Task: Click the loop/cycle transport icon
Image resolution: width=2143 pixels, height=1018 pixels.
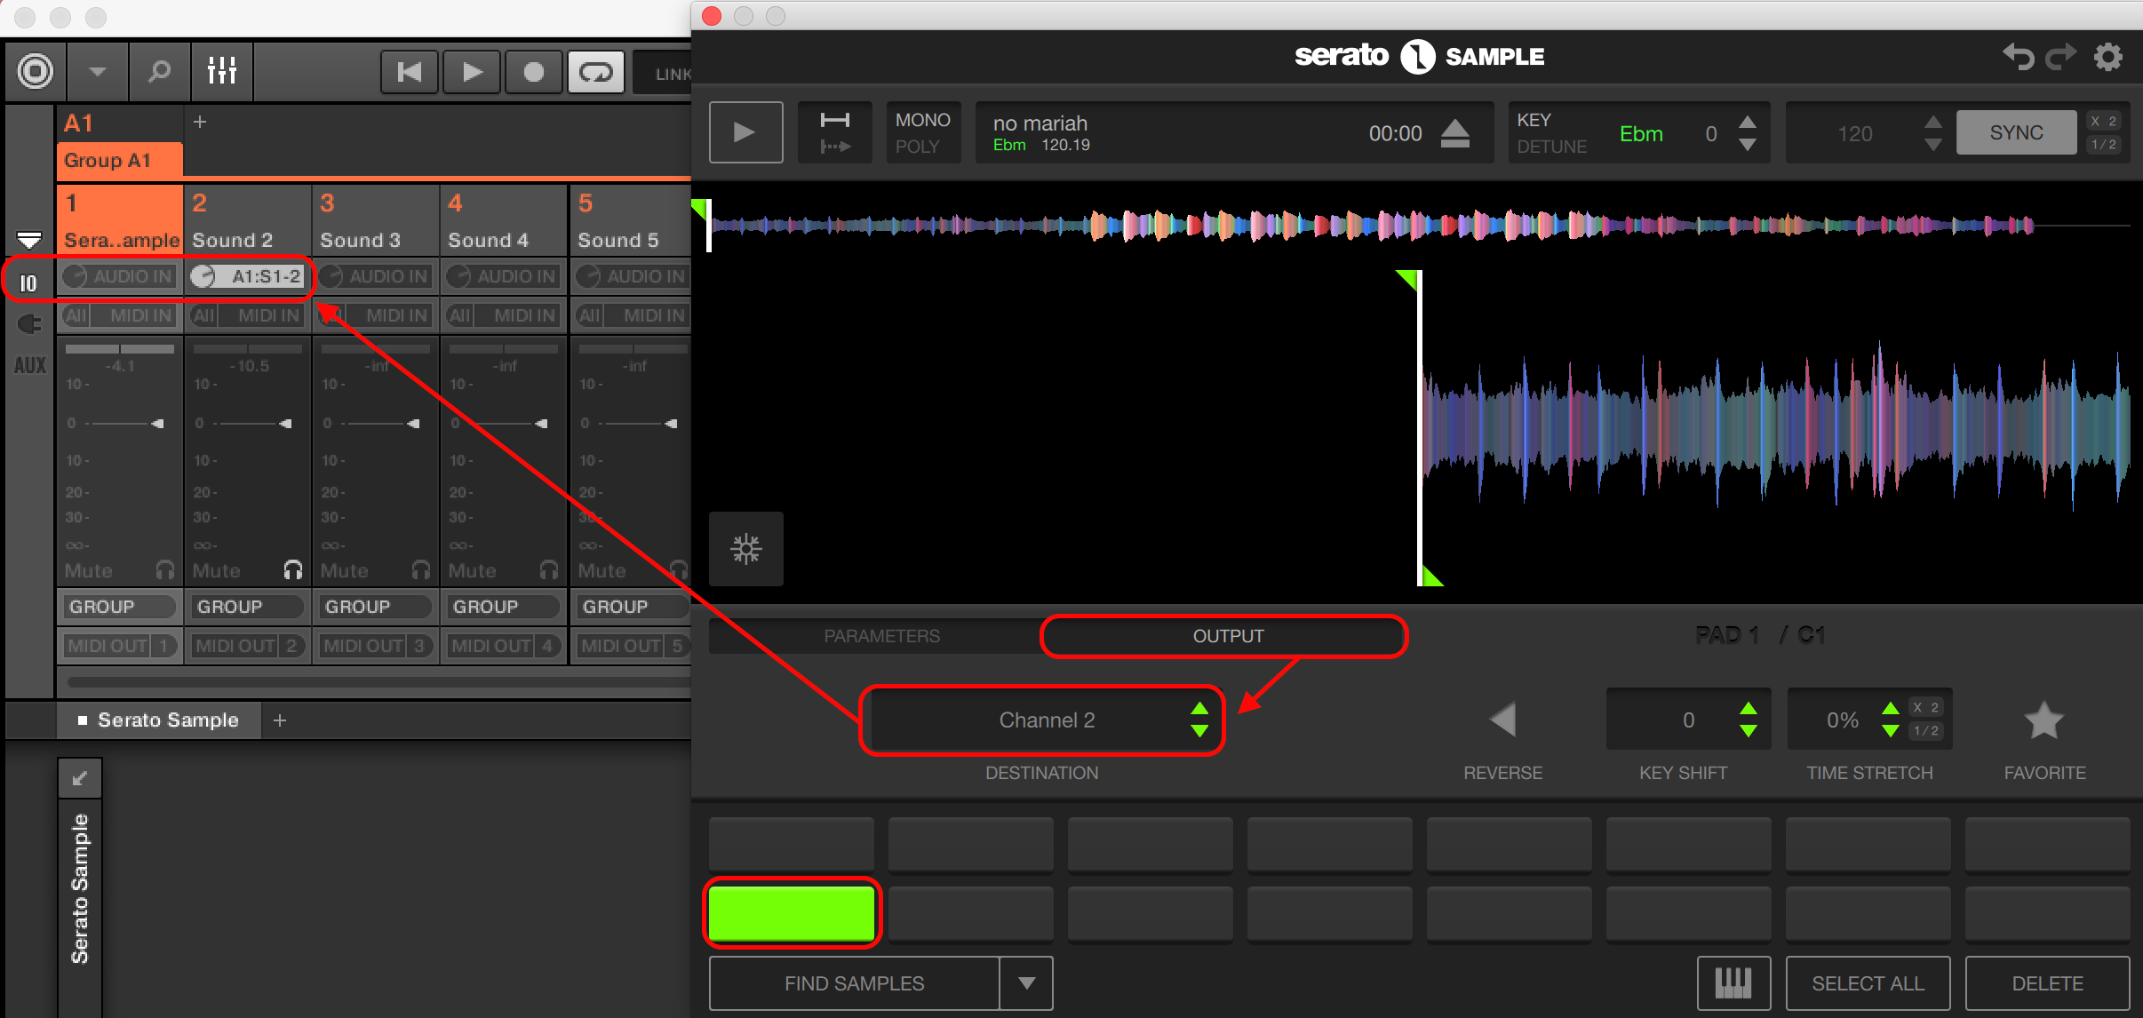Action: tap(596, 71)
